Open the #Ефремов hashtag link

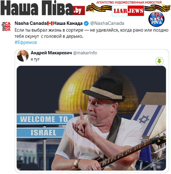click(26, 42)
